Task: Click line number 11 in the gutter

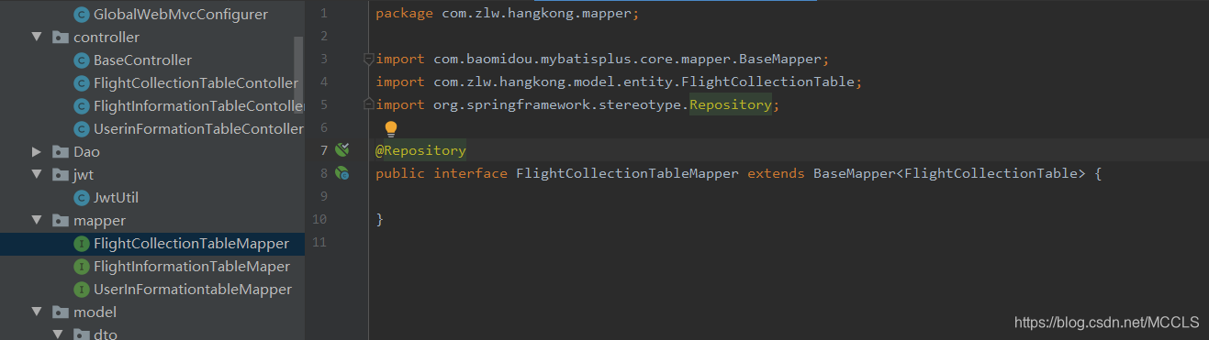Action: point(319,242)
